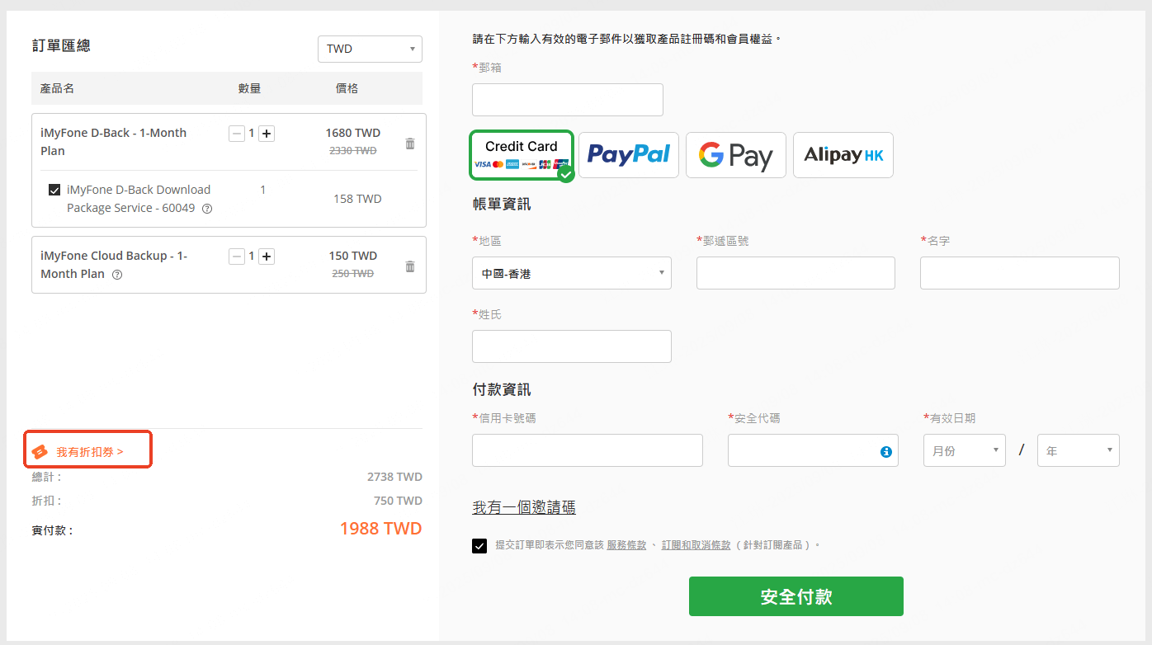Select Credit Card payment method
The height and width of the screenshot is (645, 1152).
[x=522, y=155]
